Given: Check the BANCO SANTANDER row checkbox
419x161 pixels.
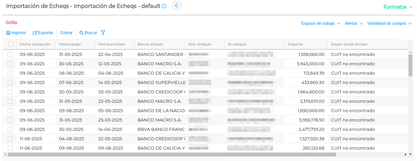Looking at the screenshot, I should pos(10,54).
